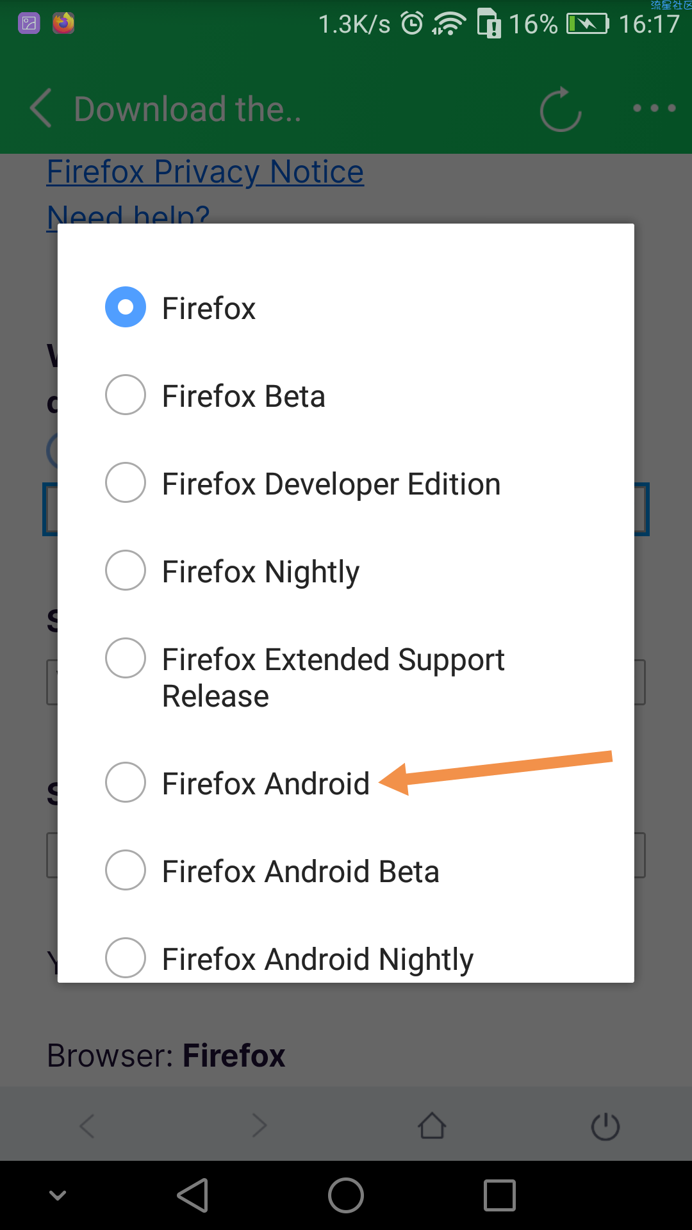Tap the browser forward arrow in the bottom bar
Screen dimensions: 692x1230
(259, 1126)
